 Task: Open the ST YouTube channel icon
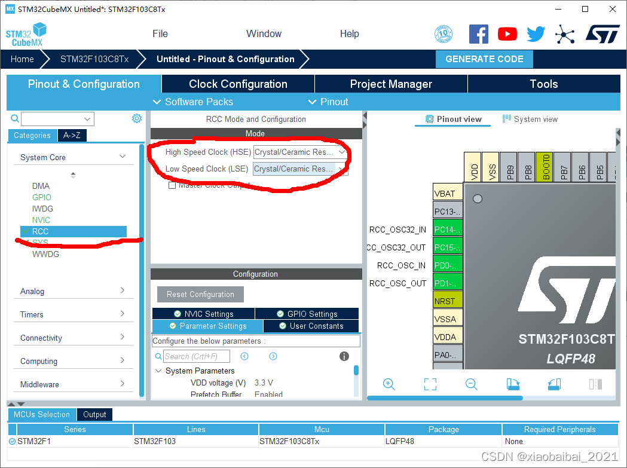click(507, 35)
